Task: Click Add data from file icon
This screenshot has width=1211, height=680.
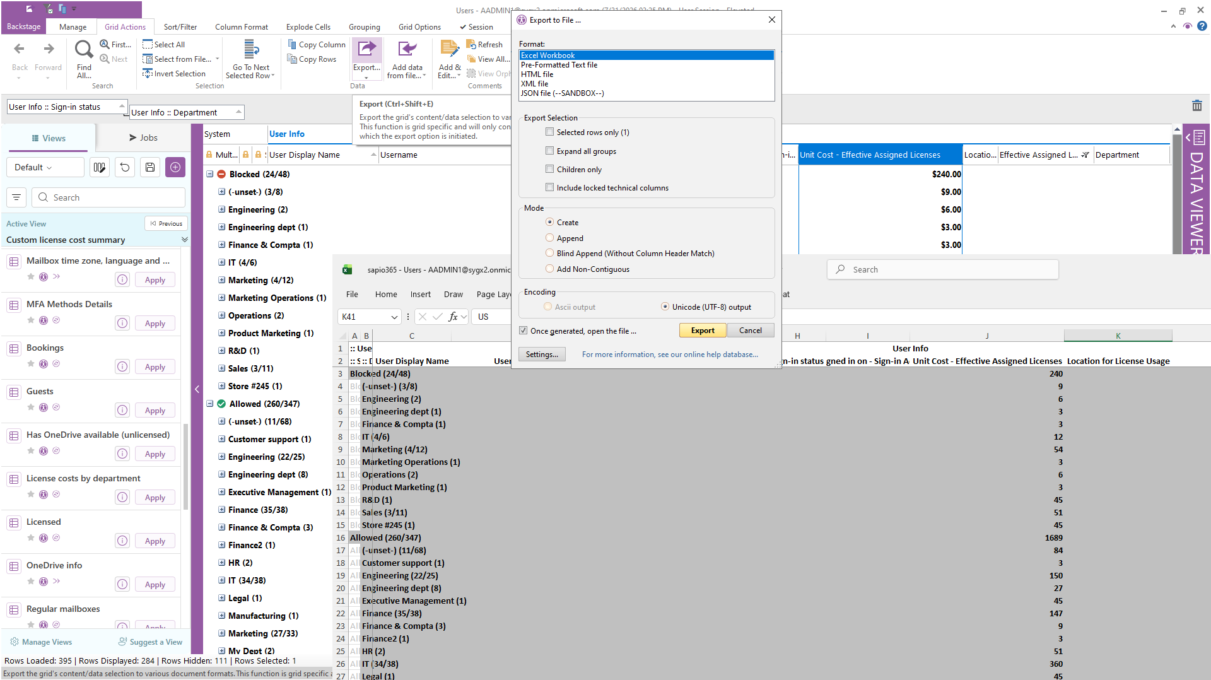Action: [407, 49]
